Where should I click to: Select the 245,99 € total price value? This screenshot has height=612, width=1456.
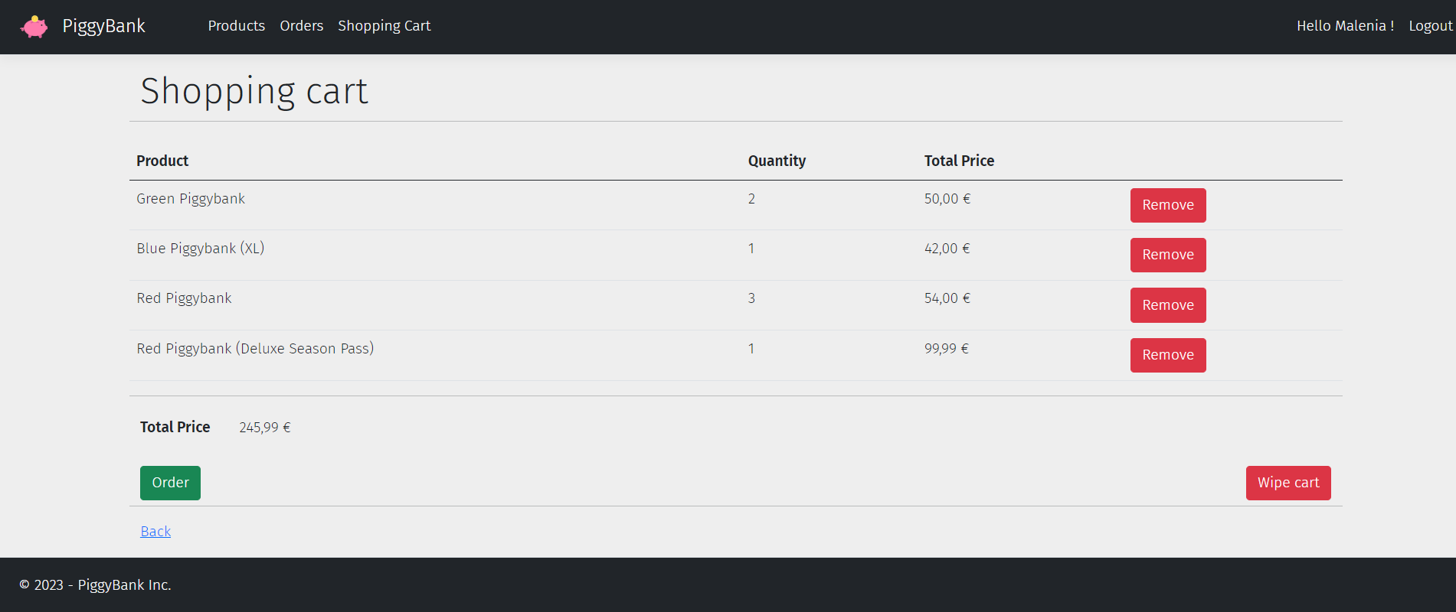tap(265, 428)
